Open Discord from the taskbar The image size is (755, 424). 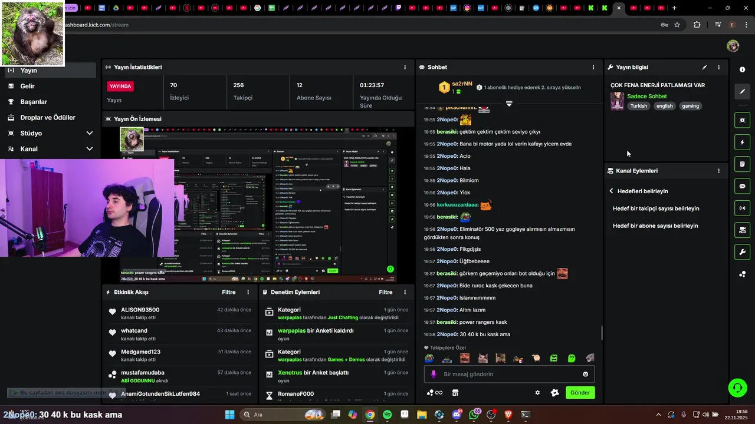(x=457, y=415)
